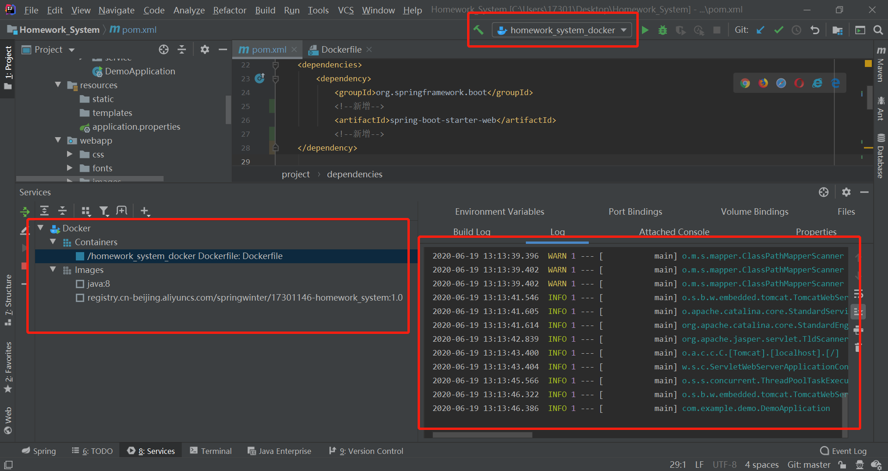Image resolution: width=888 pixels, height=471 pixels.
Task: Open the Event Log panel
Action: 849,451
